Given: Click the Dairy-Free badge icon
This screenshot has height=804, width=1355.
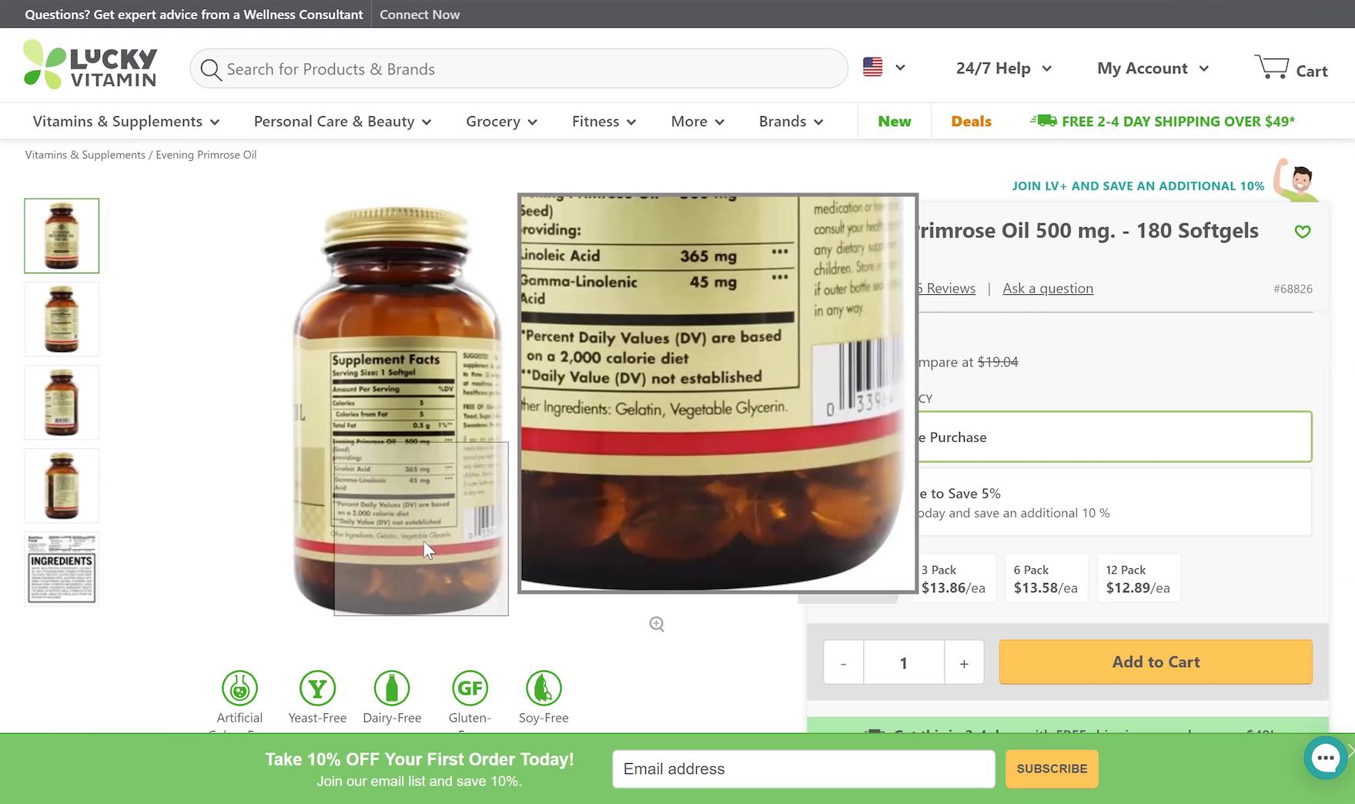Looking at the screenshot, I should [x=392, y=688].
